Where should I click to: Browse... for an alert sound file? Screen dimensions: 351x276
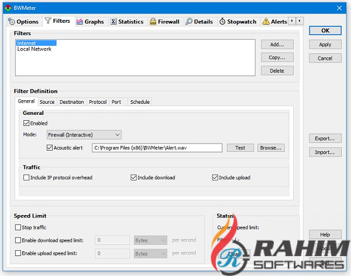click(271, 148)
